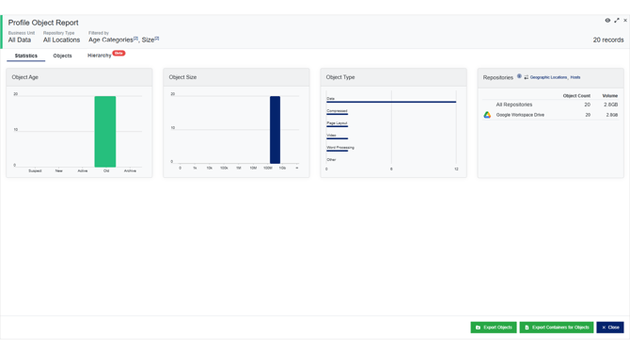
Task: Click the Object Size panel title
Action: pos(182,77)
